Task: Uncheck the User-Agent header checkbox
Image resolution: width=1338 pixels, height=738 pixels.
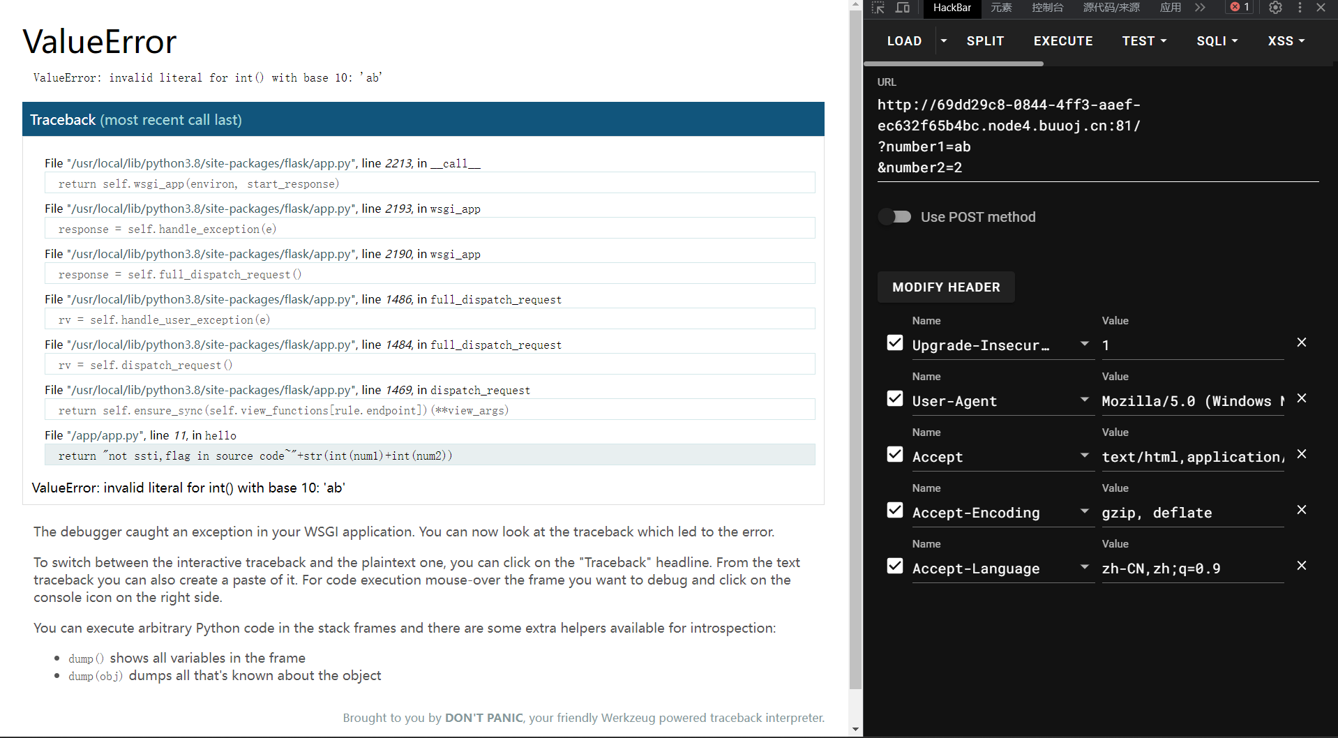Action: tap(895, 398)
